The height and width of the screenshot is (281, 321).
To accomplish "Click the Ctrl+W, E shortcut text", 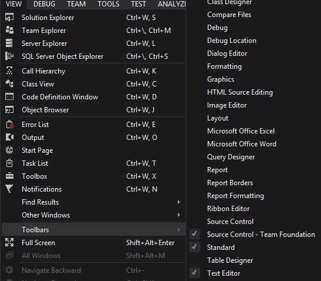I will pyautogui.click(x=141, y=125).
